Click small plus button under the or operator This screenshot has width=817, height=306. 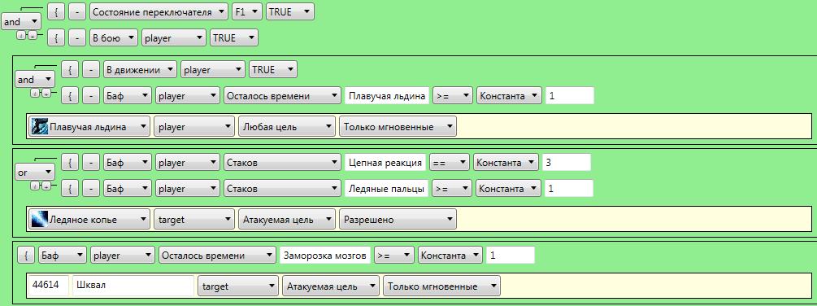coord(46,186)
